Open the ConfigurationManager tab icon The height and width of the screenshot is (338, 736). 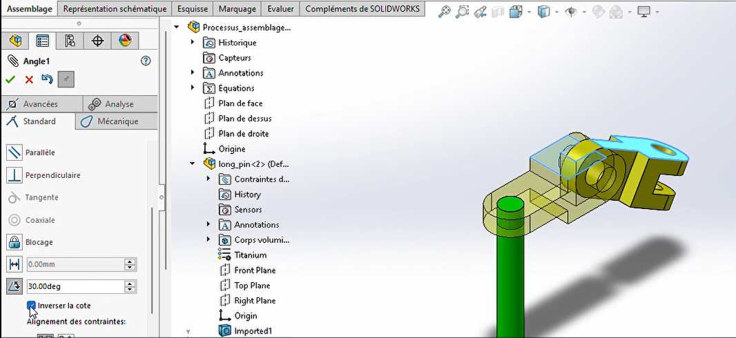pos(70,41)
